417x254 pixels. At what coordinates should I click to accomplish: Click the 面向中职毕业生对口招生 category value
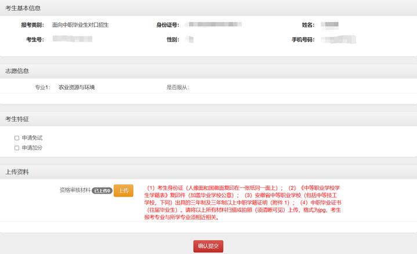pos(80,26)
